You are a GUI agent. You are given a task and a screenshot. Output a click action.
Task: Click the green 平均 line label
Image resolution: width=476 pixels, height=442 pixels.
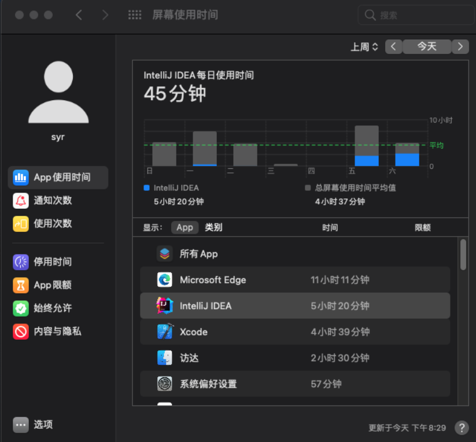click(x=437, y=145)
